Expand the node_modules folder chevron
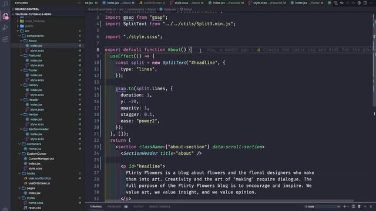Screen dimensions: 376x211 coord(18,21)
